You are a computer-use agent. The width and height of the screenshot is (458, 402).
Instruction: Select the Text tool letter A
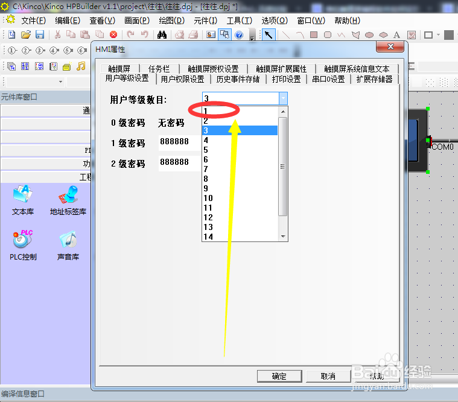pos(396,35)
